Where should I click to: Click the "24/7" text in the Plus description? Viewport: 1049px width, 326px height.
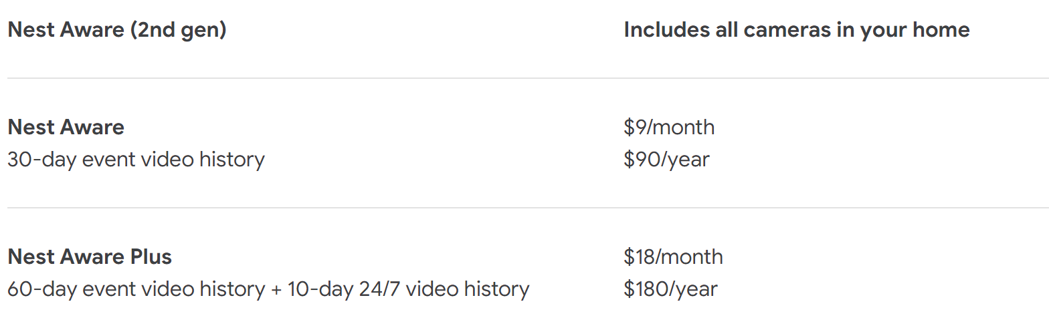[x=379, y=289]
